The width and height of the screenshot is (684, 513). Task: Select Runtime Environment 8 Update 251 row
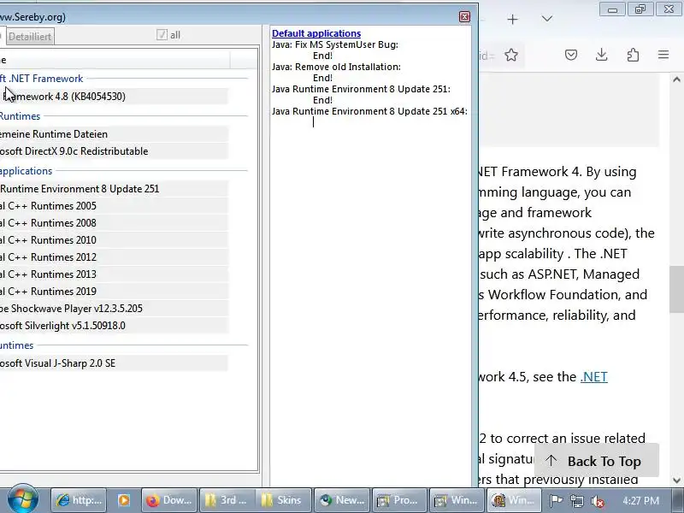114,189
